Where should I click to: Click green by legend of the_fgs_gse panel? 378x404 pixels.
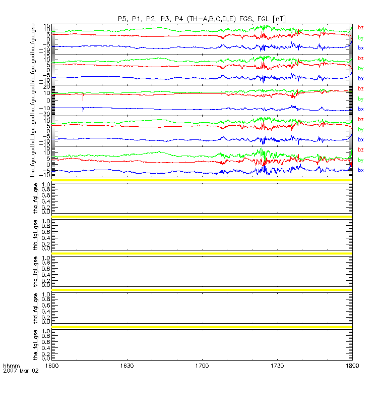(361, 160)
